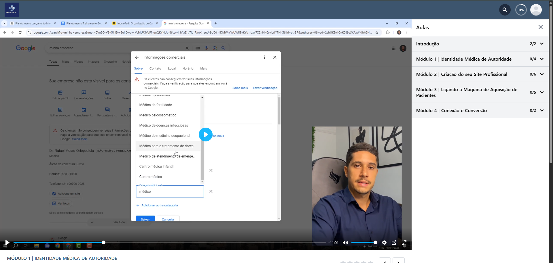Open the search icon in the top header

click(505, 10)
